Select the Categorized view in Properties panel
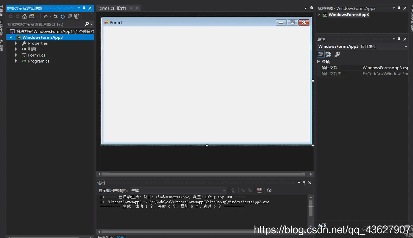Screen dimensions: 413x238 click(320, 54)
